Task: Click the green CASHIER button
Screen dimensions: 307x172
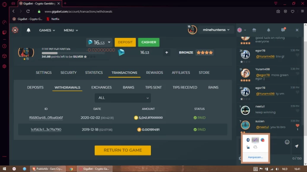Action: (x=149, y=42)
